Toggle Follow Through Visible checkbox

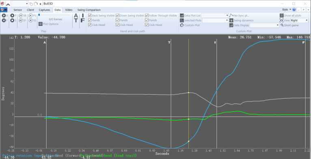coord(147,15)
